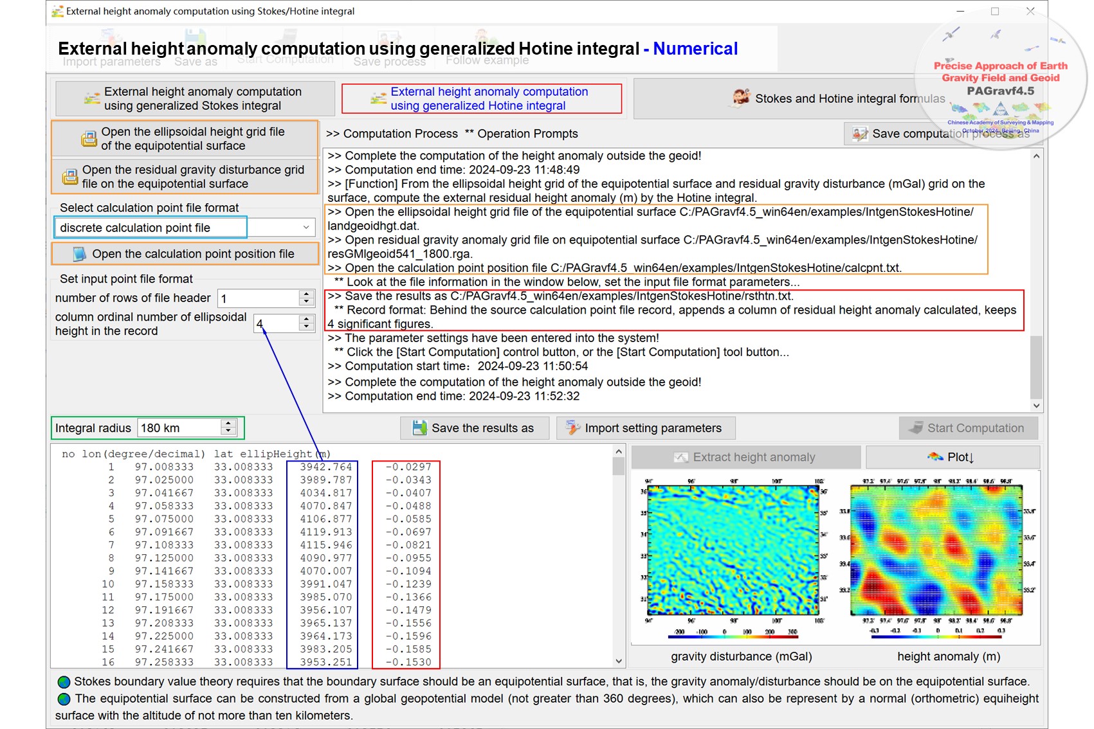This screenshot has height=729, width=1094.
Task: Decrease ellipsoidal height column ordinal number
Action: pyautogui.click(x=307, y=327)
